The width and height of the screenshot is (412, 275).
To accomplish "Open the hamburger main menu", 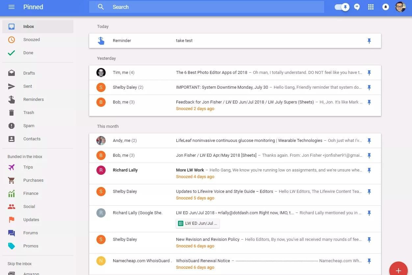I will (x=12, y=7).
